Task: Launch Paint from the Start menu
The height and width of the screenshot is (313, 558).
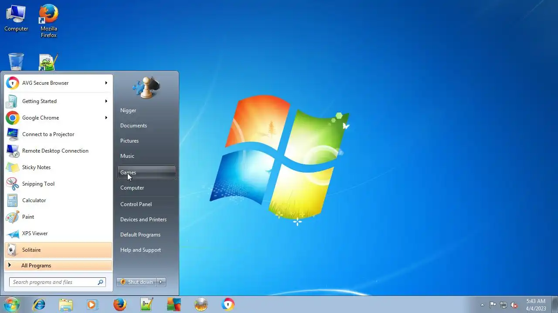Action: tap(58, 217)
